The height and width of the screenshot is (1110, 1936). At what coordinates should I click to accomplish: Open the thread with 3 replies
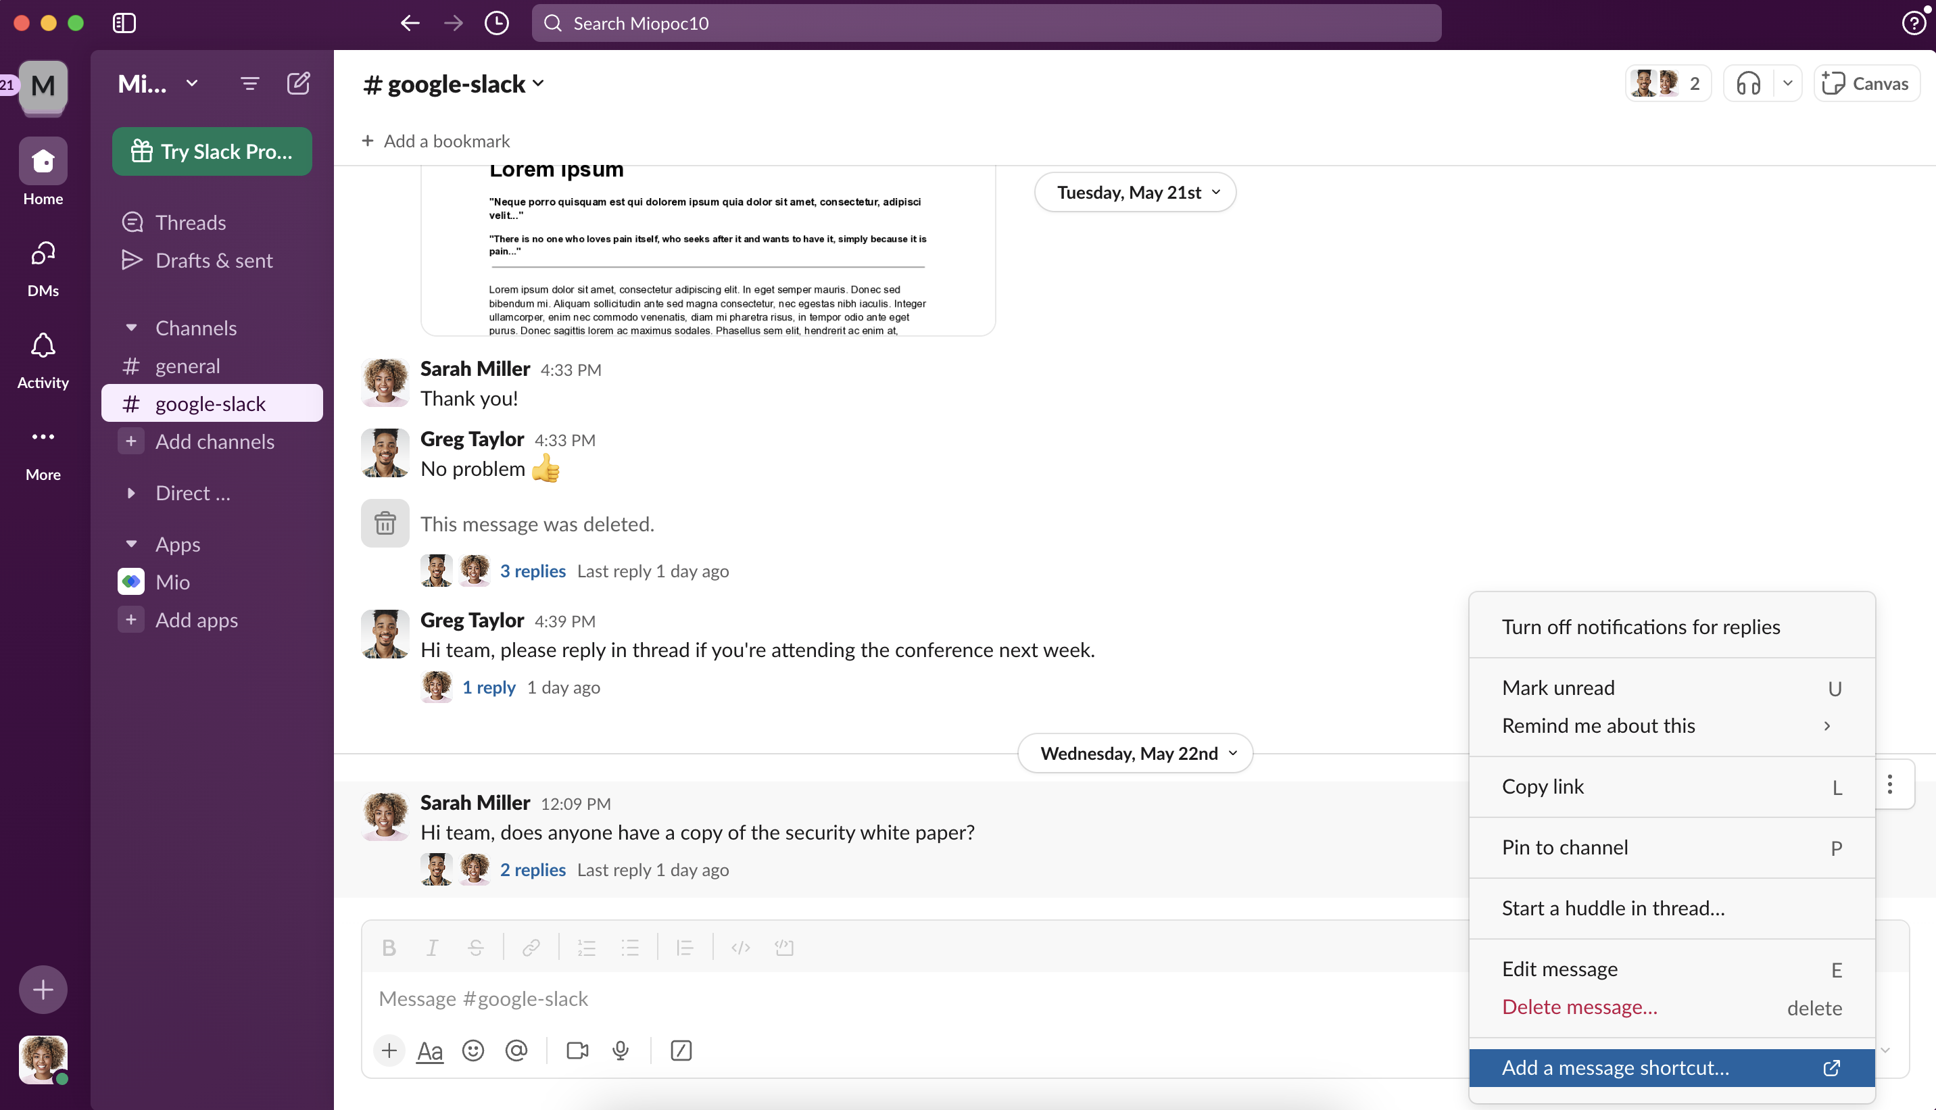(532, 571)
